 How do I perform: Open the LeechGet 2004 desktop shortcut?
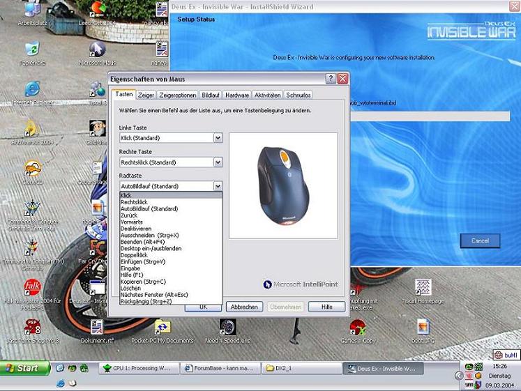[x=98, y=13]
